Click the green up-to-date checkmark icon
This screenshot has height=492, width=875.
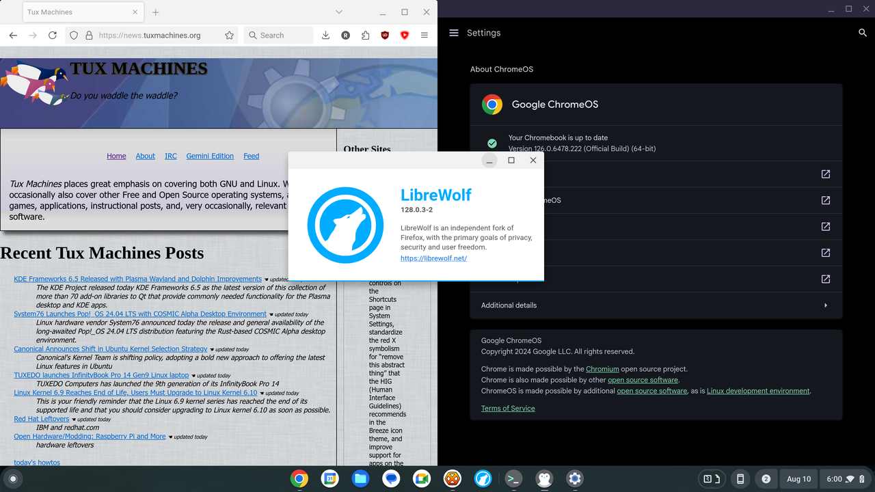[x=492, y=143]
